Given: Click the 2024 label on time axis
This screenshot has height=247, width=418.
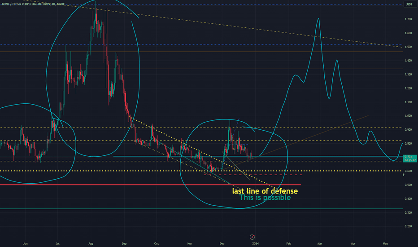Looking at the screenshot, I should coord(255,243).
